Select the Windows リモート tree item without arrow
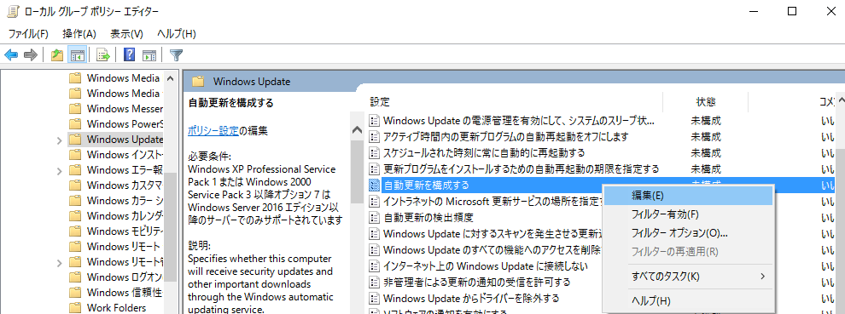The height and width of the screenshot is (314, 845). coord(124,247)
